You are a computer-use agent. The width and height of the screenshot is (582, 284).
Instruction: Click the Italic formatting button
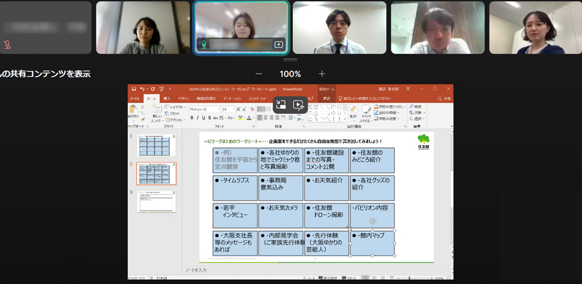(x=198, y=117)
